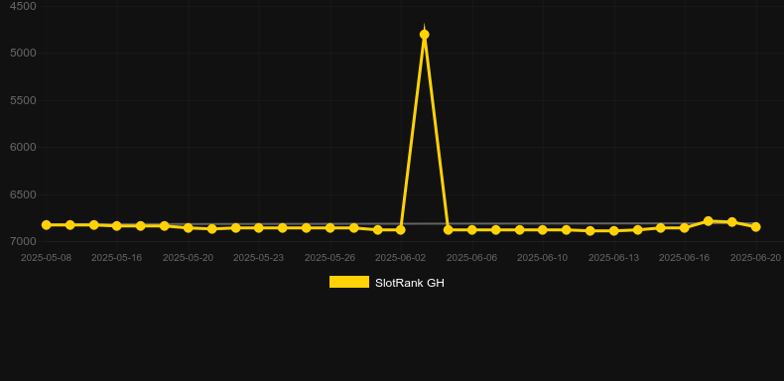Screen dimensions: 784x381
Task: Click the data point above 2025-06-13
Action: (x=614, y=231)
